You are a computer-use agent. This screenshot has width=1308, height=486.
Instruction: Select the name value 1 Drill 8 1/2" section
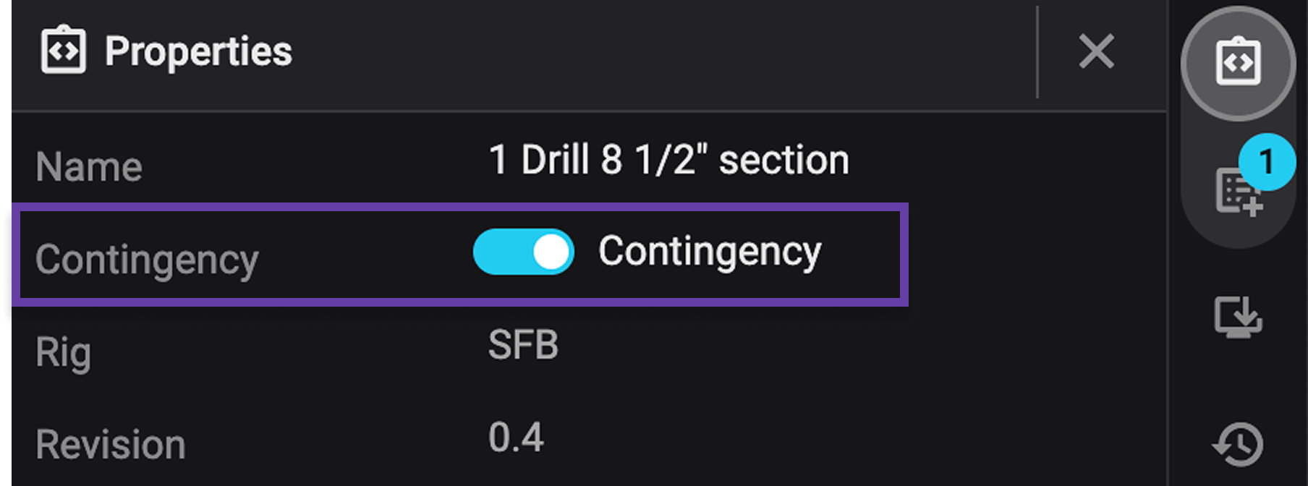click(x=668, y=160)
